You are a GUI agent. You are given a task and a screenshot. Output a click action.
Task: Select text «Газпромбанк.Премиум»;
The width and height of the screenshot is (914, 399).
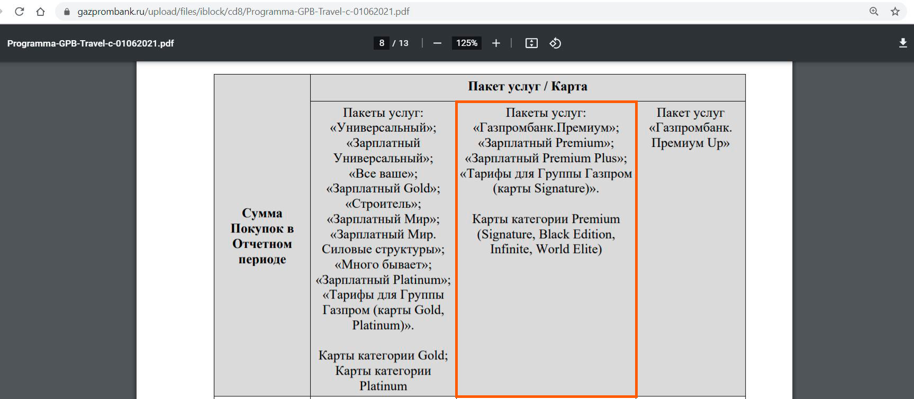tap(546, 128)
